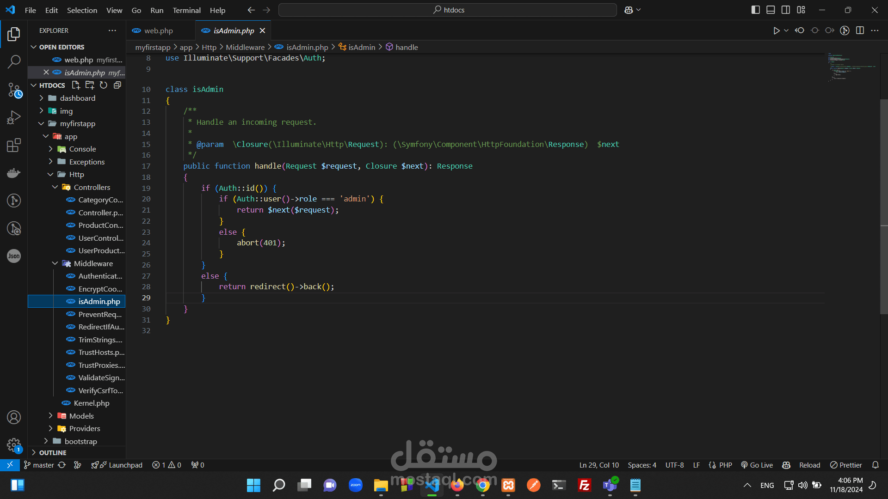Expand the OUTLINE section

click(x=53, y=453)
